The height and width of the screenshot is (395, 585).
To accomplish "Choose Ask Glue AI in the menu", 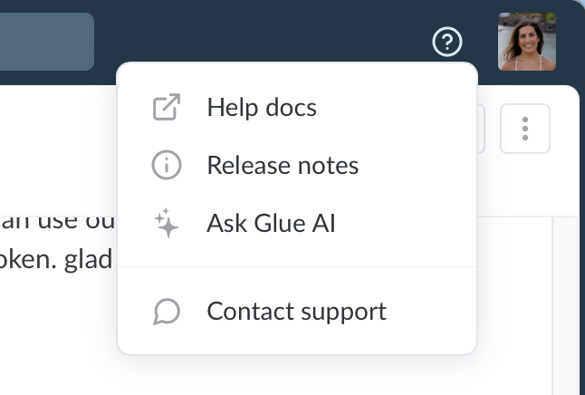I will (x=271, y=223).
